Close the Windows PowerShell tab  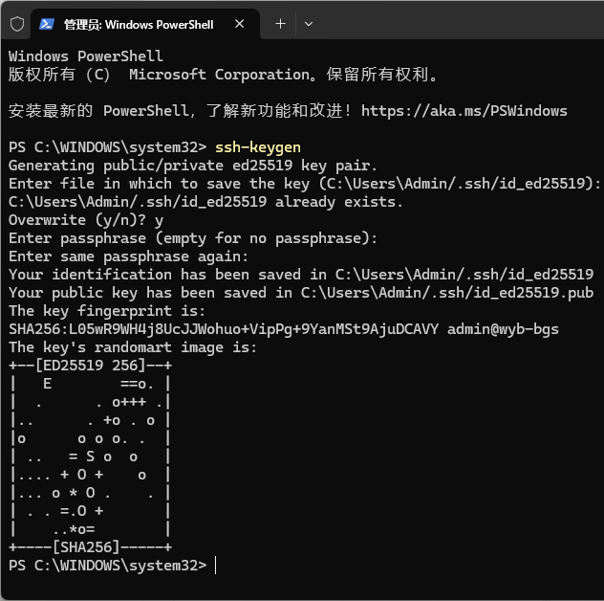[x=241, y=24]
